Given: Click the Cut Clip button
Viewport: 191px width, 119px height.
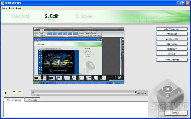Looking at the screenshot, I should click(x=172, y=54).
